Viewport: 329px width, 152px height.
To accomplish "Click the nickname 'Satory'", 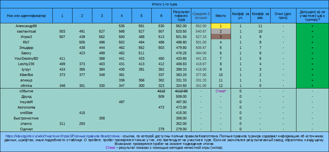I will [27, 53].
